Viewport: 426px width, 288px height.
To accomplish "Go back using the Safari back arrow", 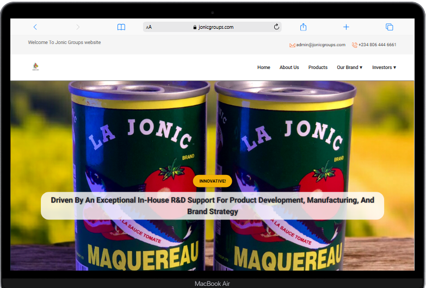I will (x=35, y=27).
